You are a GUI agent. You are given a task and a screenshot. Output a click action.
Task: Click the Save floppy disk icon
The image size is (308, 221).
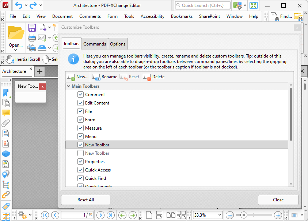tap(32, 28)
